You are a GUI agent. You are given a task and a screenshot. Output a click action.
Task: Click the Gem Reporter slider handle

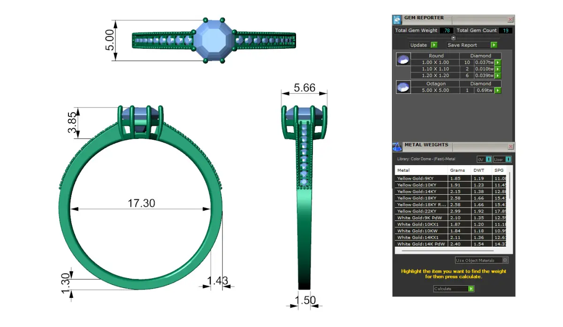pos(453,38)
